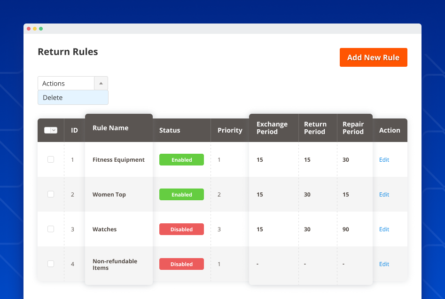The image size is (445, 299).
Task: Check the checkbox for Fitness Equipment rule
Action: point(51,159)
